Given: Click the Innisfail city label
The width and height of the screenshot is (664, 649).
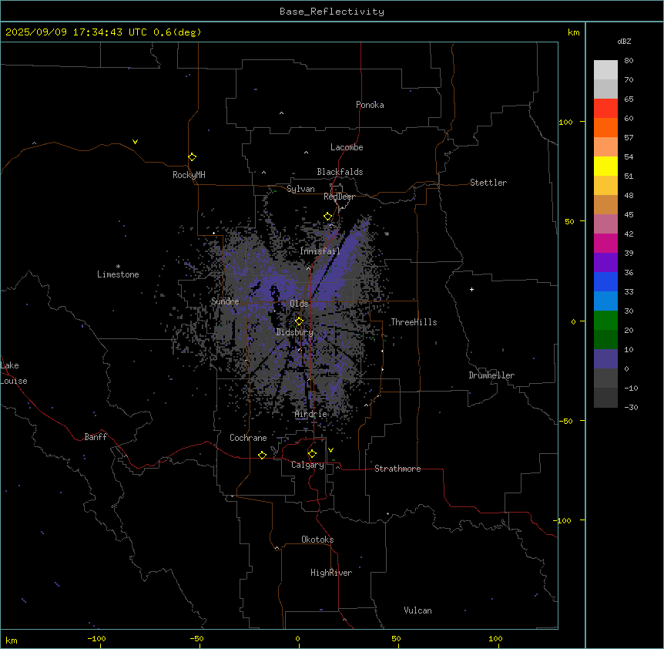Looking at the screenshot, I should point(320,251).
